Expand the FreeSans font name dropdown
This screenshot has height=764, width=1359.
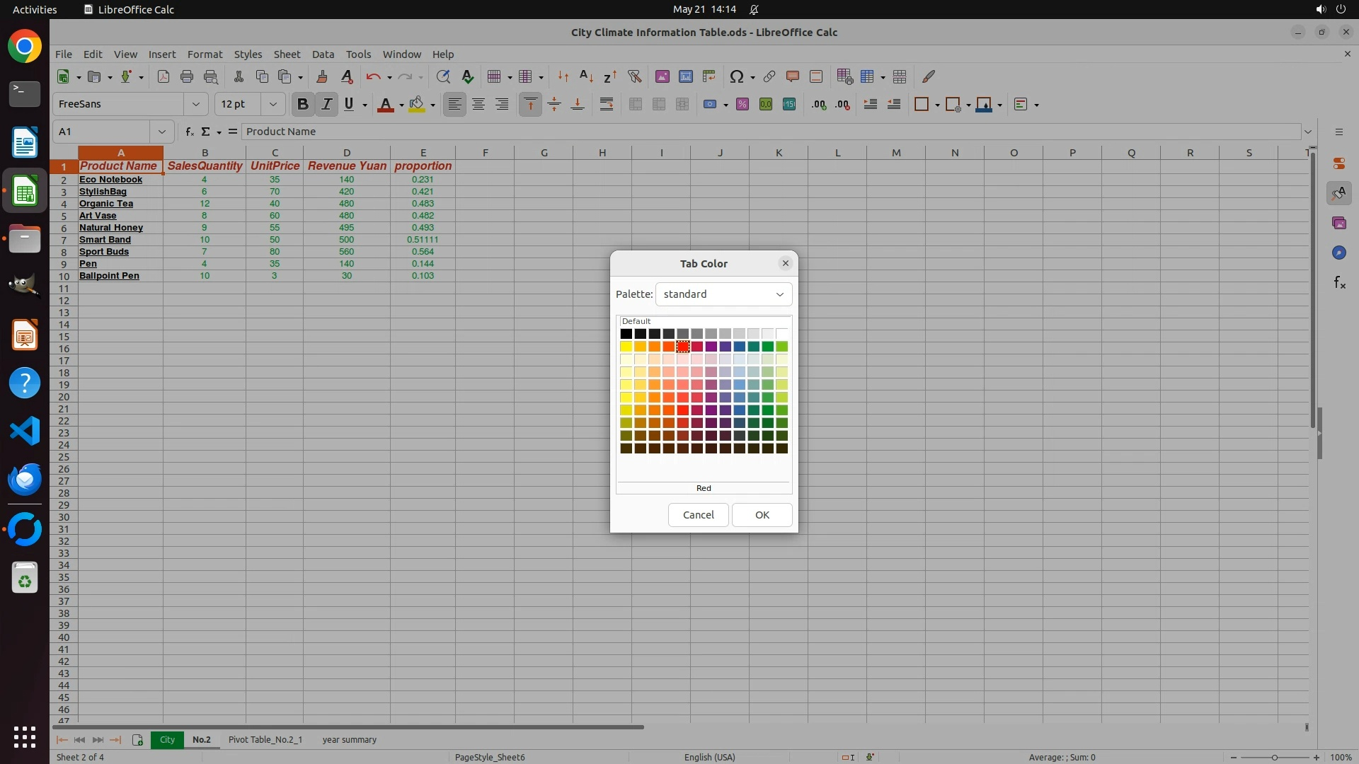tap(195, 104)
